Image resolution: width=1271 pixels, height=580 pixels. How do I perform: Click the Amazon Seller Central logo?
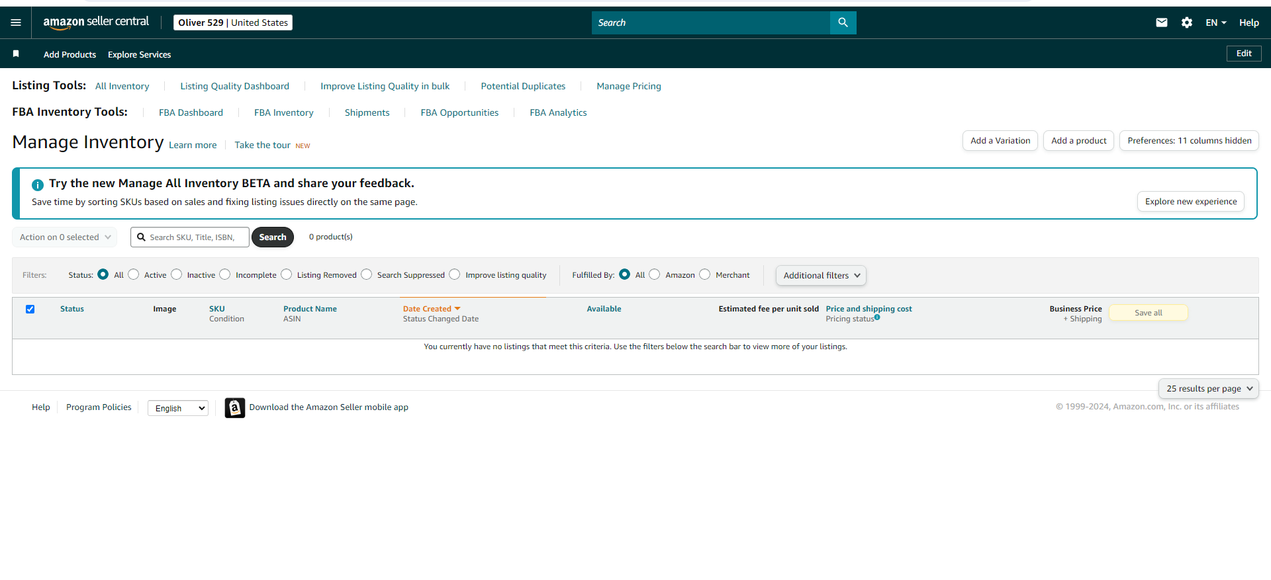coord(96,22)
